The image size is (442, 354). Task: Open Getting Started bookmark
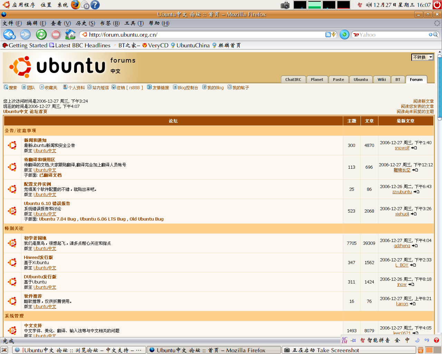tap(25, 45)
